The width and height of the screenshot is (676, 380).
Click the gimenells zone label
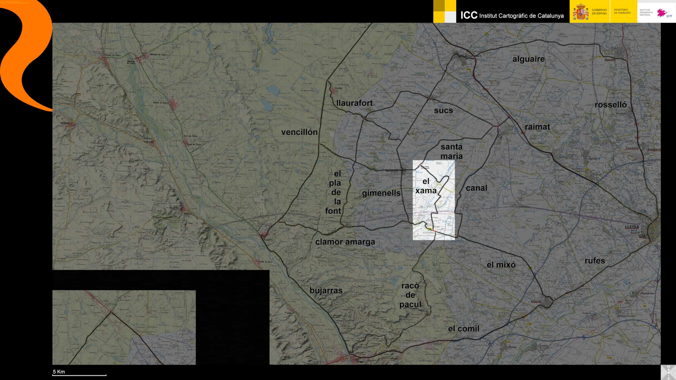pos(381,193)
